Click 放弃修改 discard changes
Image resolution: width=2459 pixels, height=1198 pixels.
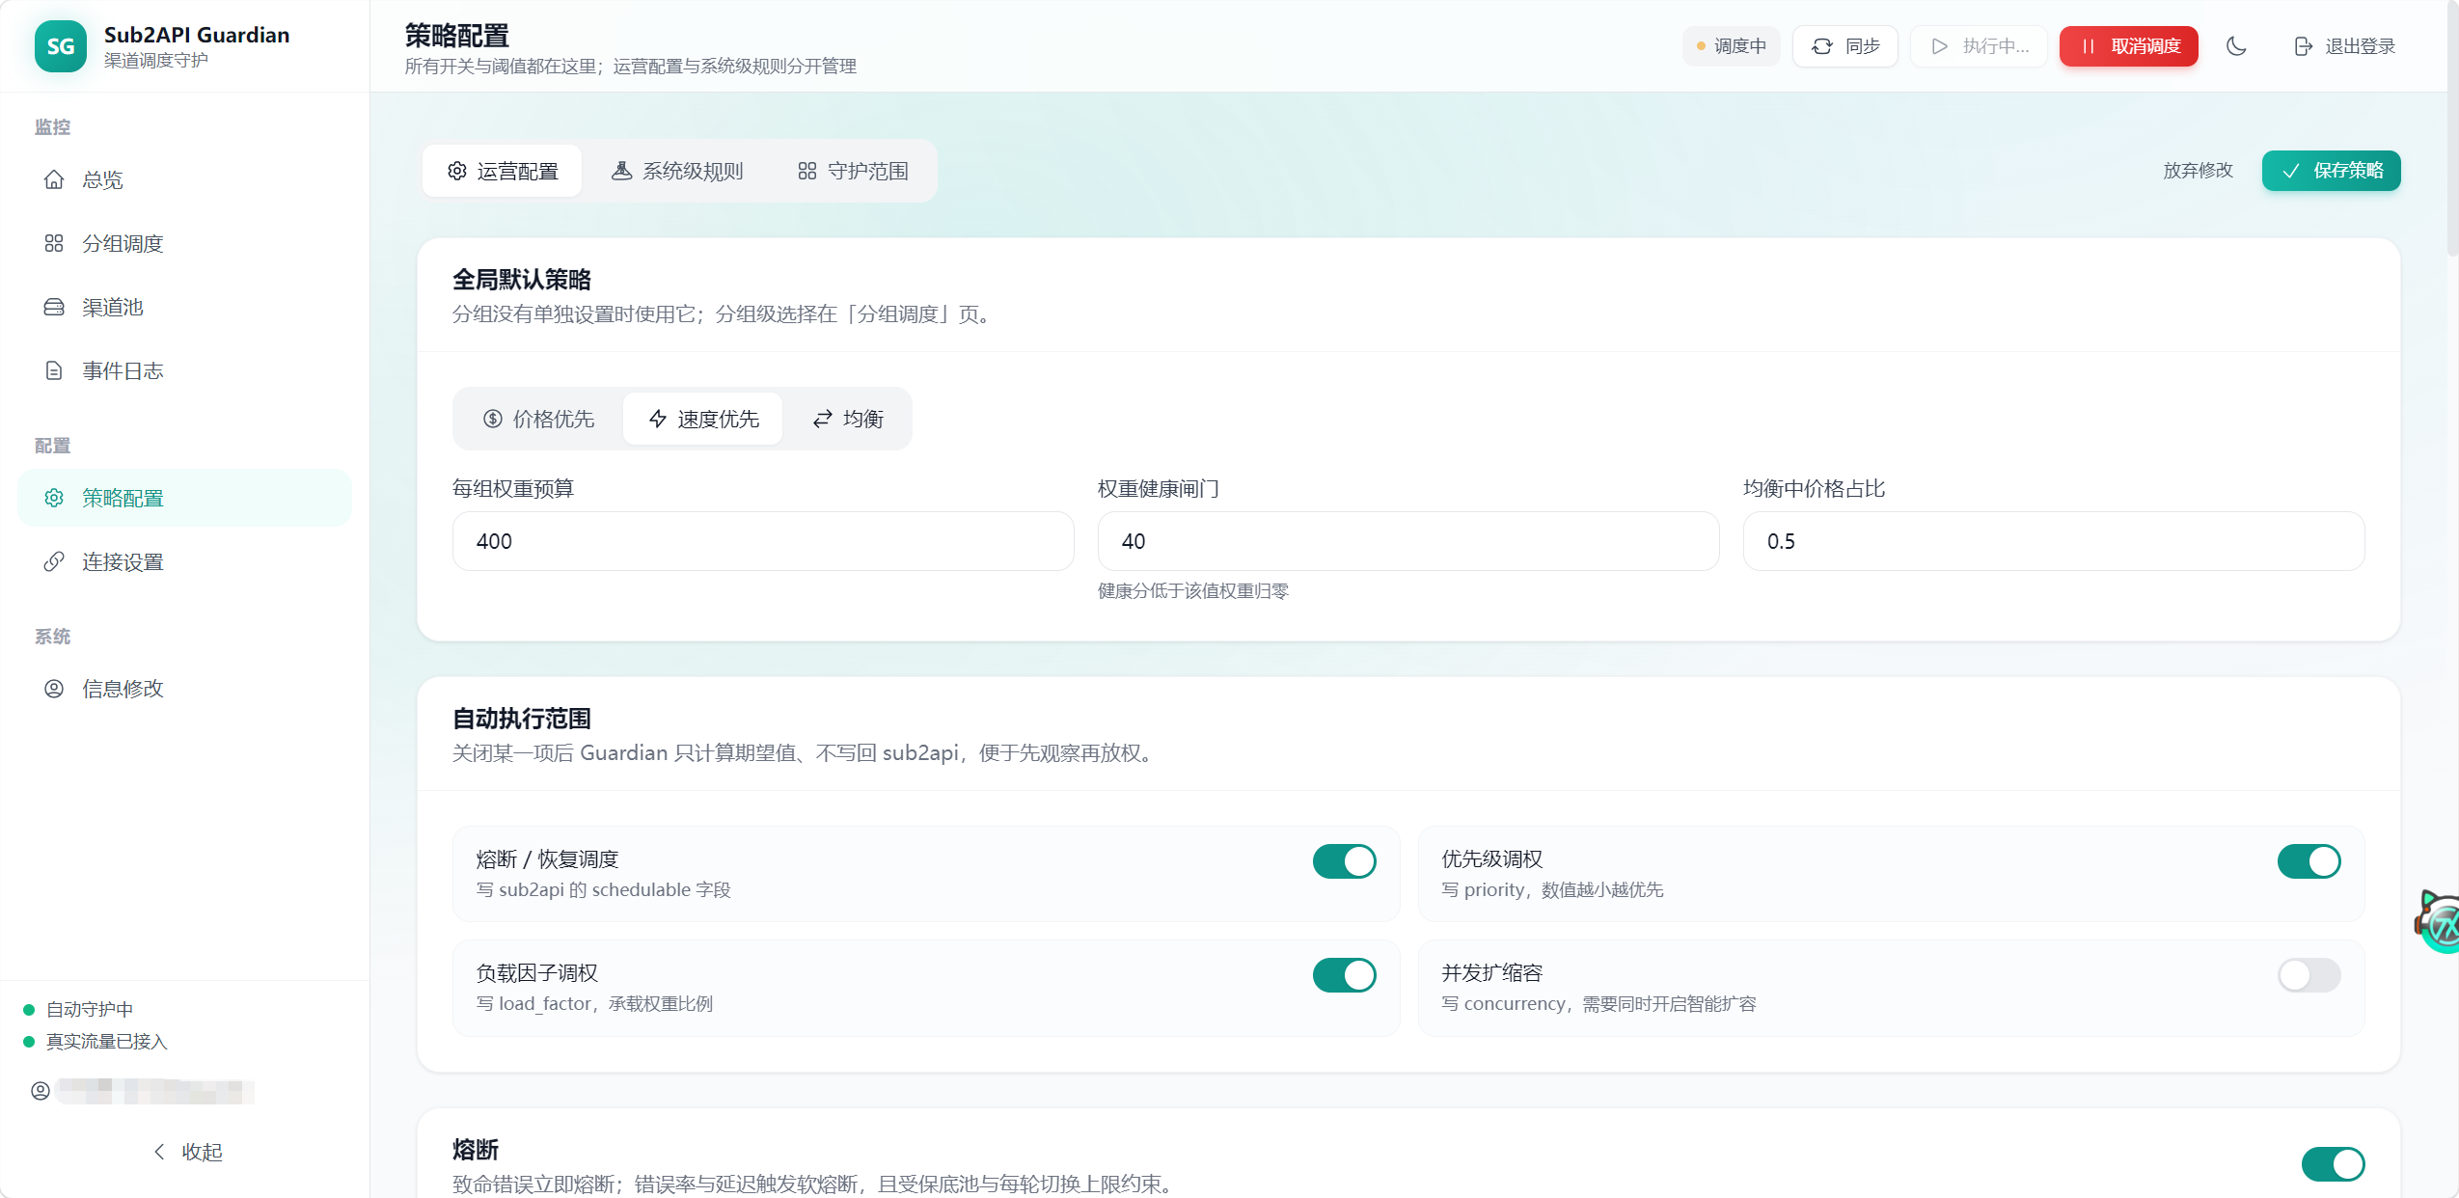2198,171
